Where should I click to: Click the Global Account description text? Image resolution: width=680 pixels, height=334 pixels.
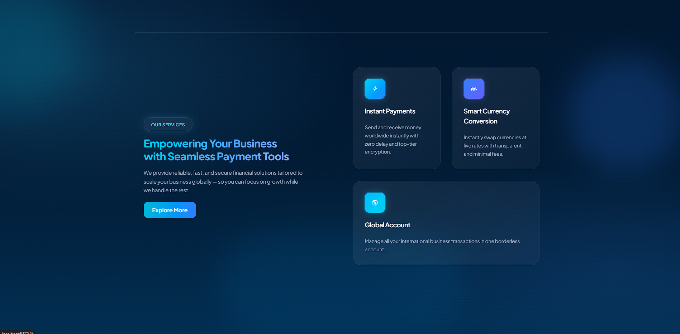point(442,245)
